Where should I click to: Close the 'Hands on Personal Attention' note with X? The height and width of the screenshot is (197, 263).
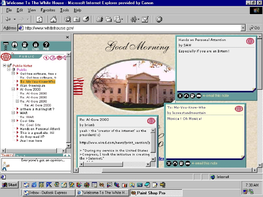180,96
